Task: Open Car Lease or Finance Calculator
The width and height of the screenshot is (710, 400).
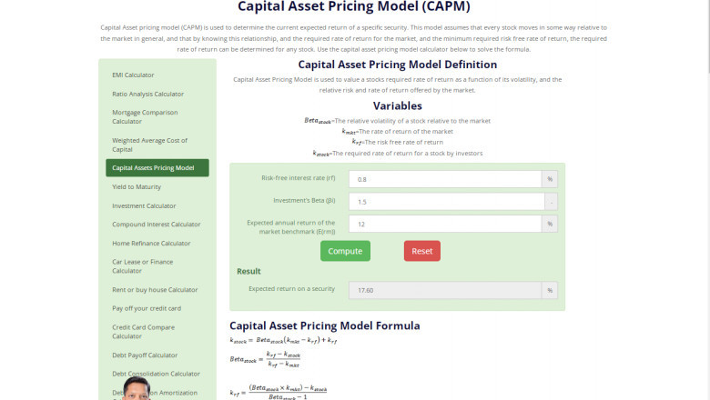Action: 142,265
